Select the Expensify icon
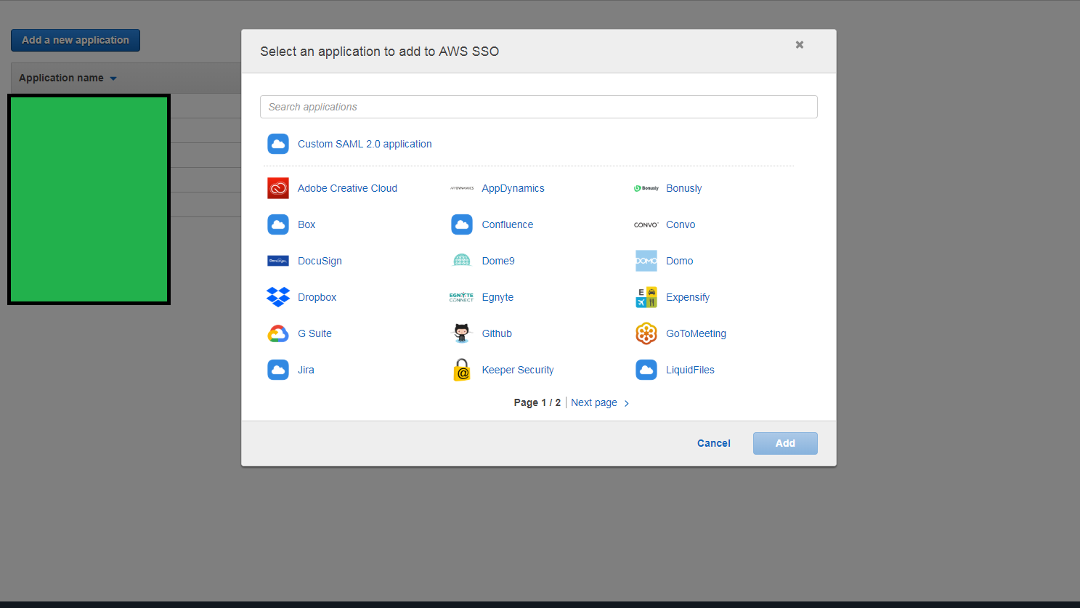This screenshot has height=608, width=1080. [646, 297]
